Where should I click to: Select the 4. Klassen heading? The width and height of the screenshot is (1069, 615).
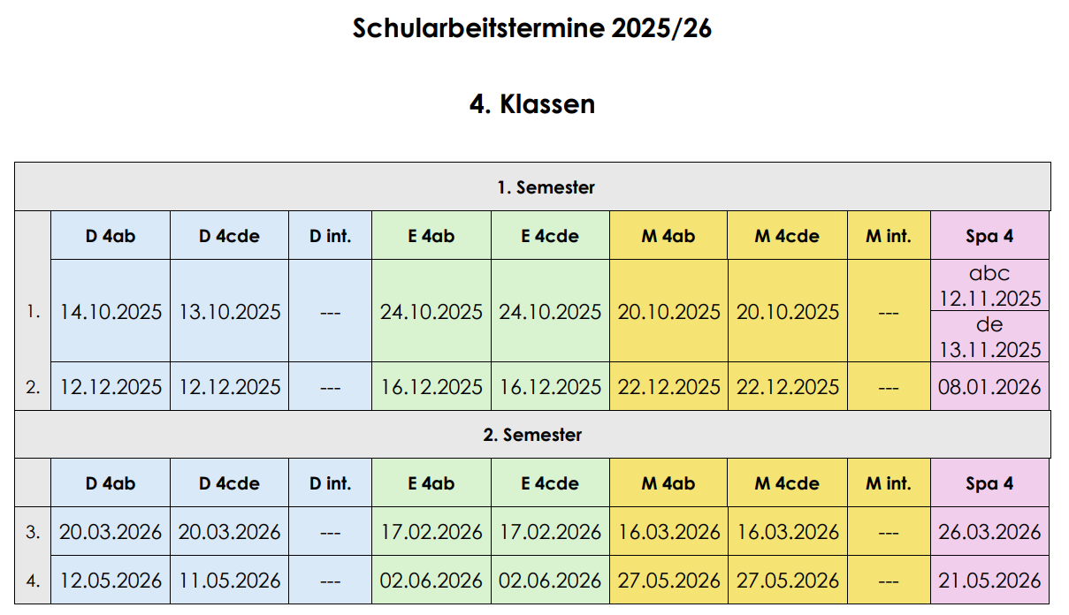(x=532, y=104)
